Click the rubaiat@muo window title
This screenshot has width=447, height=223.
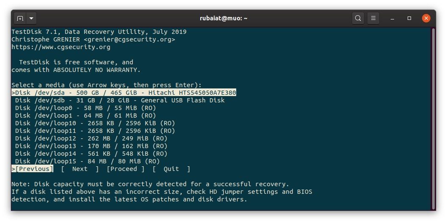tap(223, 18)
